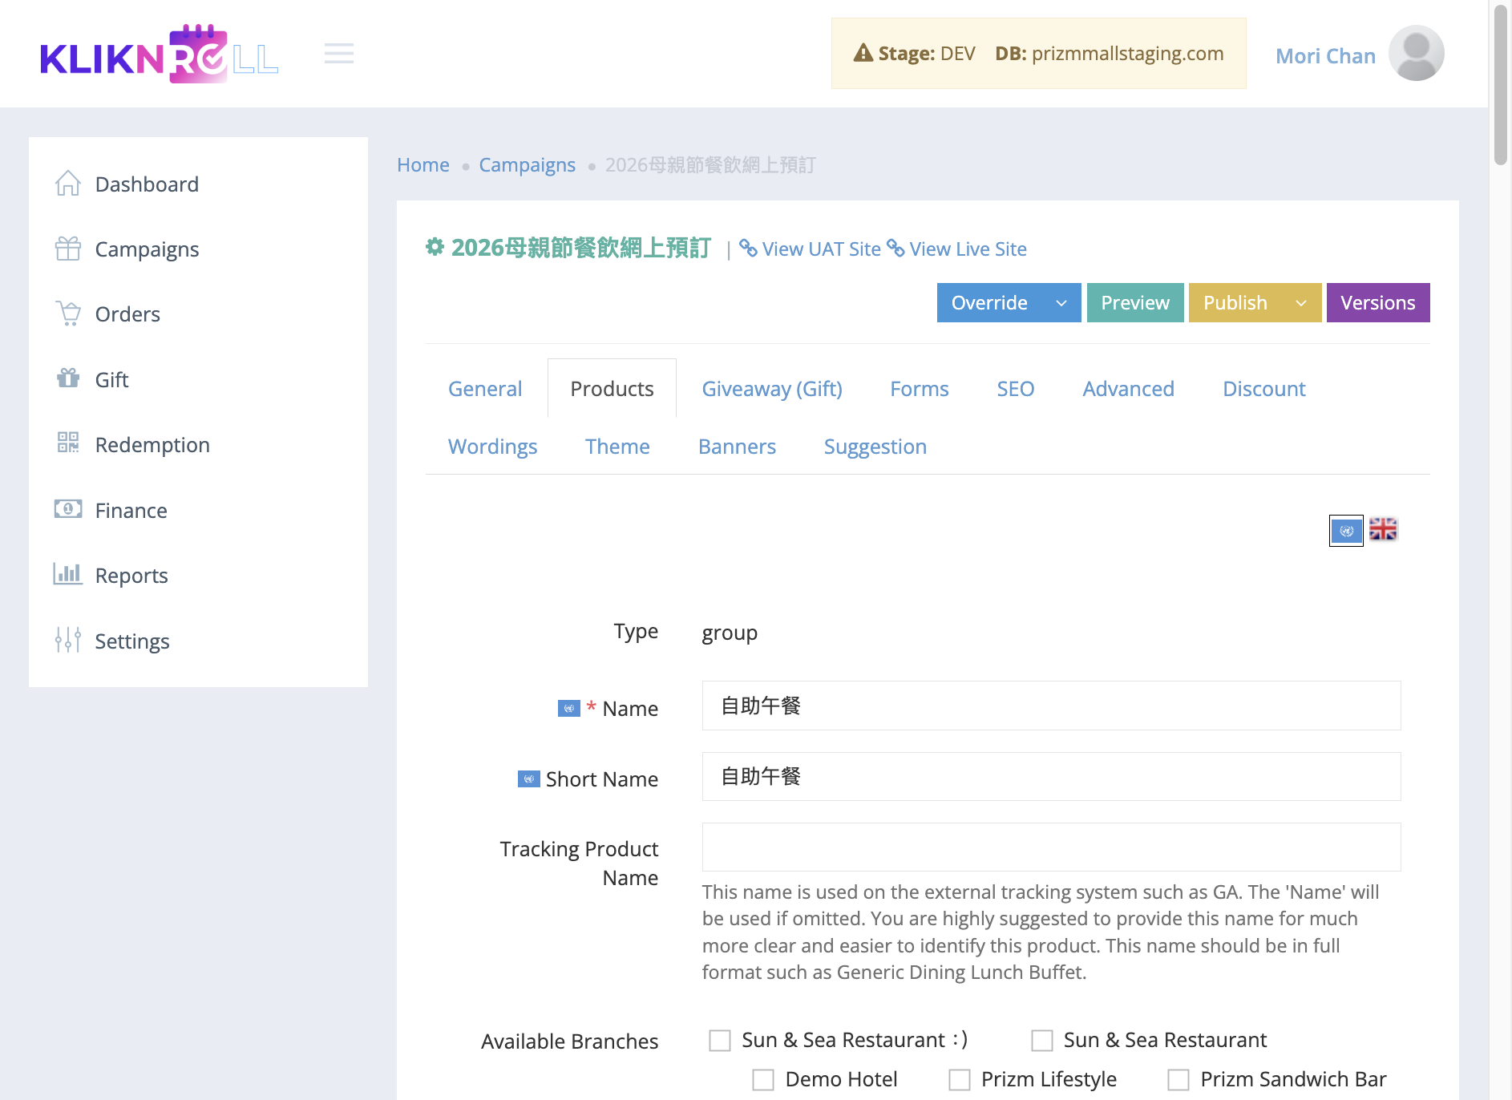The height and width of the screenshot is (1100, 1512).
Task: Toggle the hamburger sidebar menu
Action: tap(339, 54)
